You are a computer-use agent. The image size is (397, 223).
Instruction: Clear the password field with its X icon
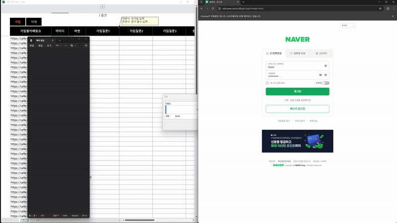pyautogui.click(x=326, y=75)
